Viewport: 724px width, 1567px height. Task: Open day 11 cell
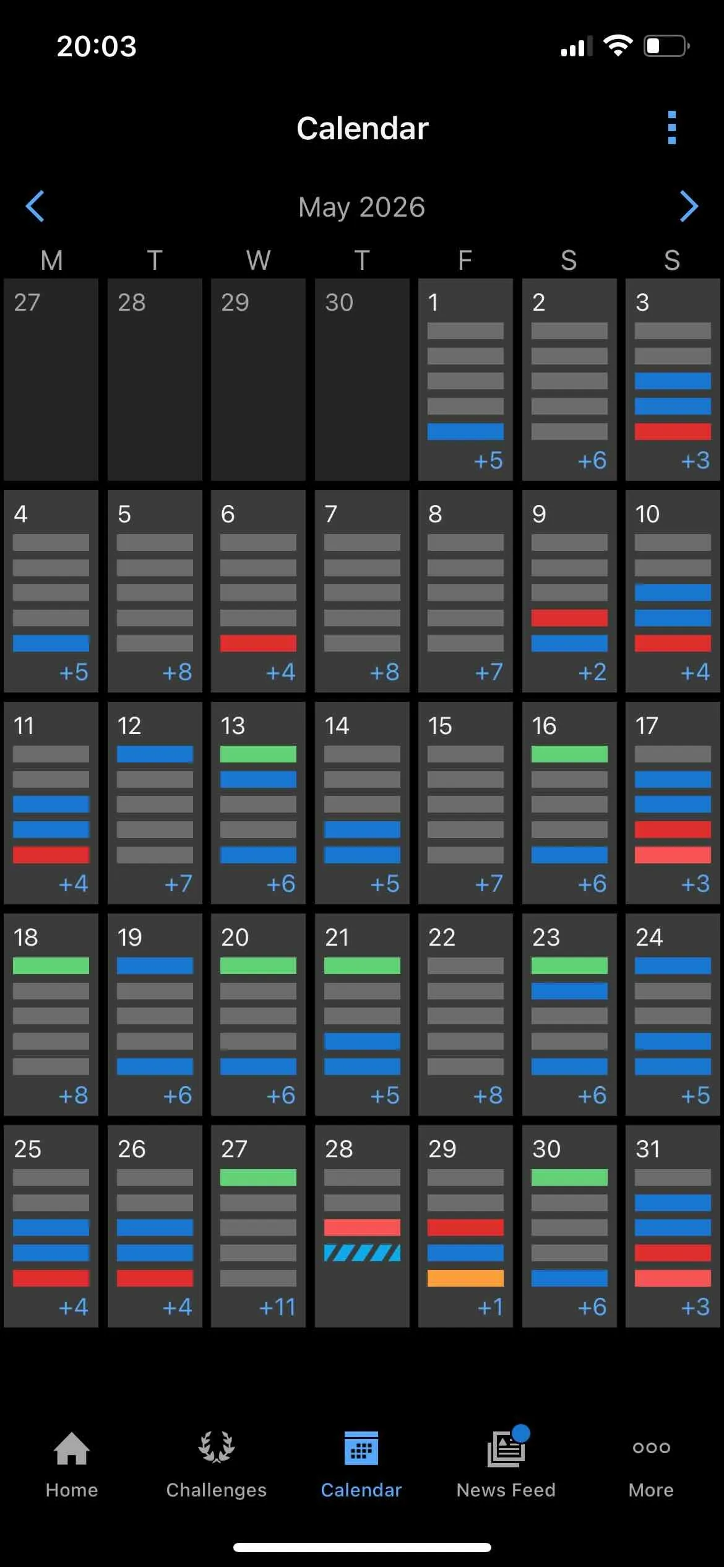point(51,803)
